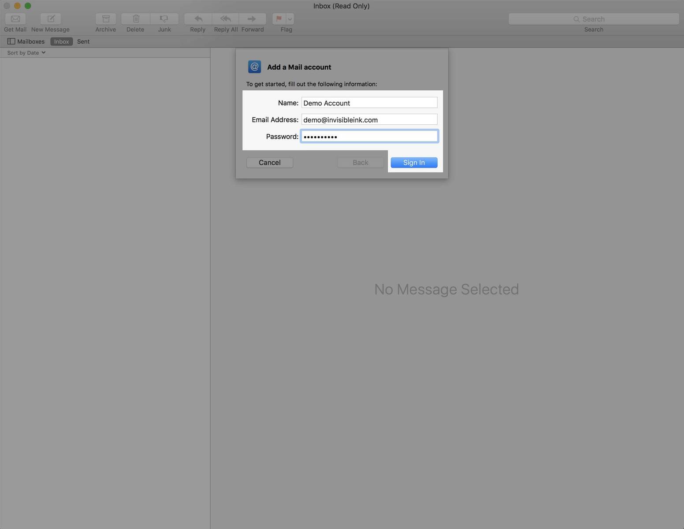This screenshot has height=529, width=684.
Task: Cancel the Add a Mail account dialog
Action: [270, 163]
